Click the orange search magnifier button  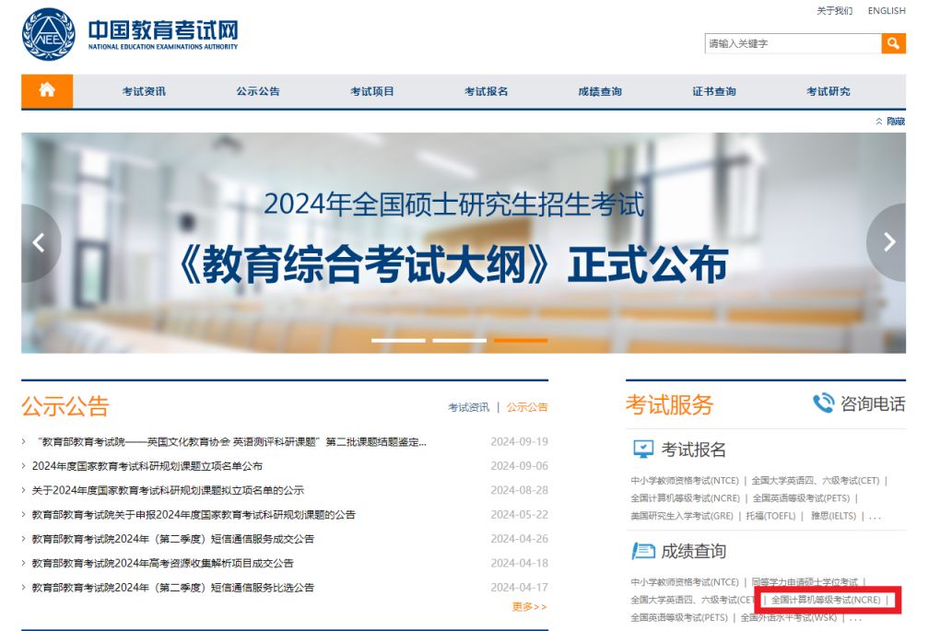click(x=893, y=43)
